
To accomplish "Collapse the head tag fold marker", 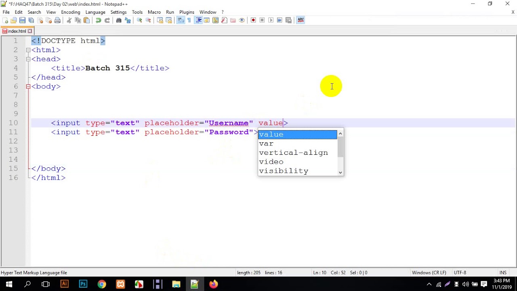I will point(28,59).
